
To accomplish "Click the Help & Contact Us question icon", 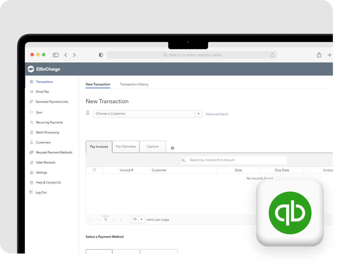I will pos(32,183).
